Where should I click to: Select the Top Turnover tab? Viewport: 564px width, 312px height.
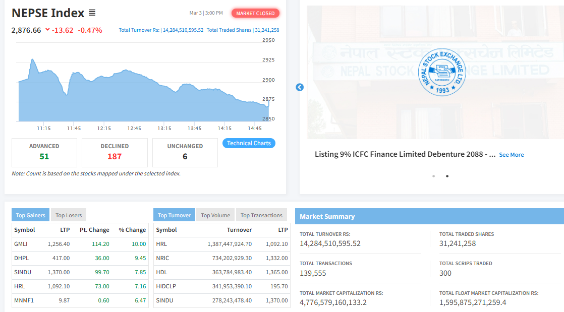174,215
